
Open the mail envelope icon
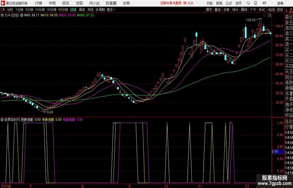pos(264,3)
